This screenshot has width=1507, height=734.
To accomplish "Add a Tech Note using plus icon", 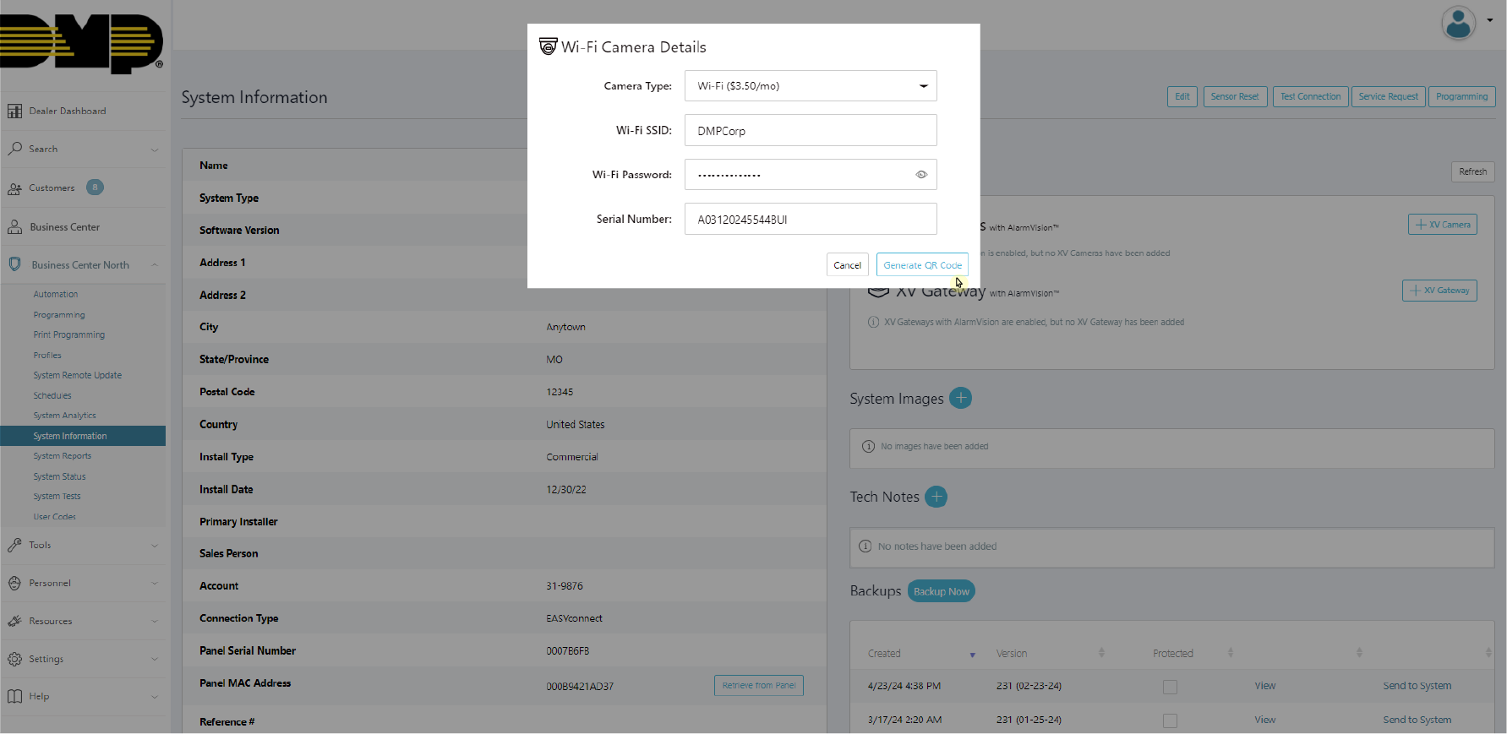I will coord(936,497).
